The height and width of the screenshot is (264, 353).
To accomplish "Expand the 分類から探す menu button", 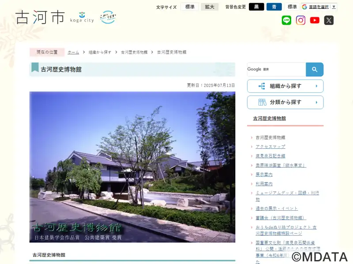I will 285,103.
